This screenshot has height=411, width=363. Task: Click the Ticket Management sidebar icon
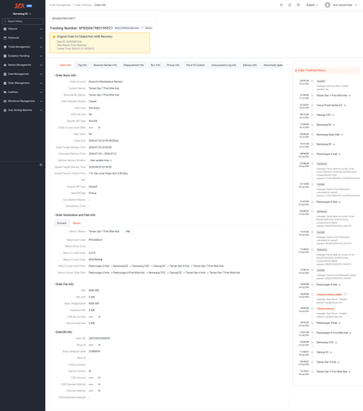(x=5, y=47)
